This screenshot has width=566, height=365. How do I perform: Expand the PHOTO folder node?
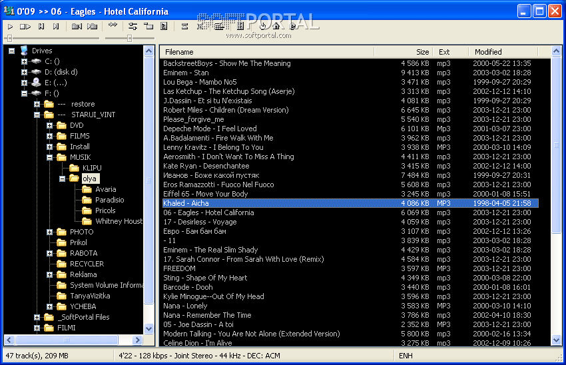(49, 232)
